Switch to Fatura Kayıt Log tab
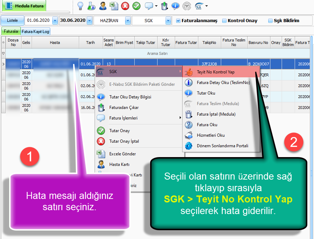This screenshot has height=239, width=314. coord(36,31)
